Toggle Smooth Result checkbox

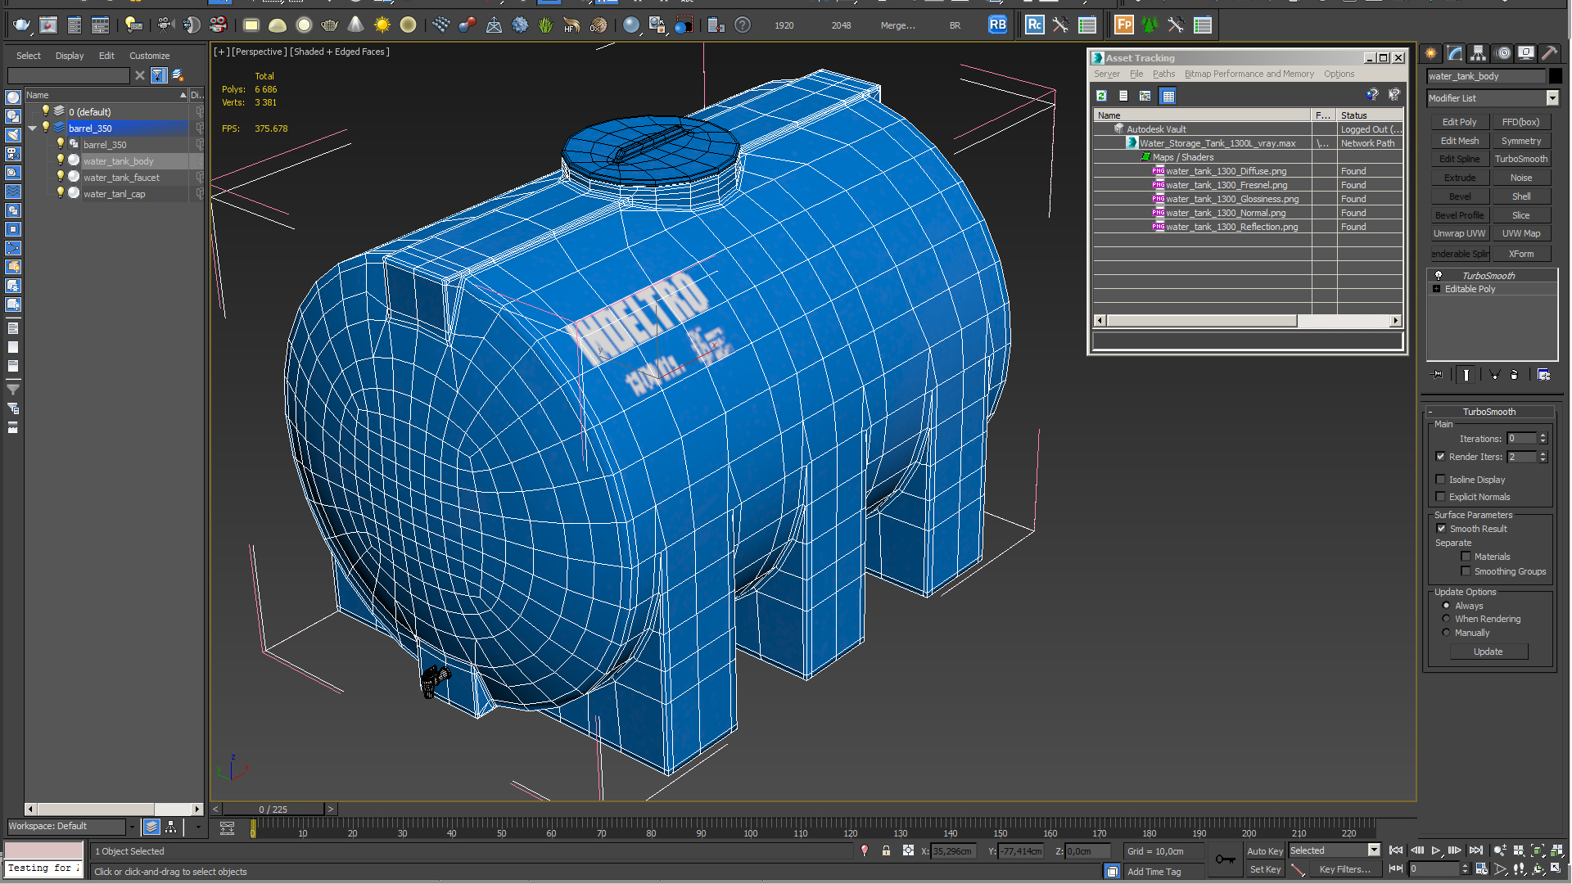click(1441, 529)
